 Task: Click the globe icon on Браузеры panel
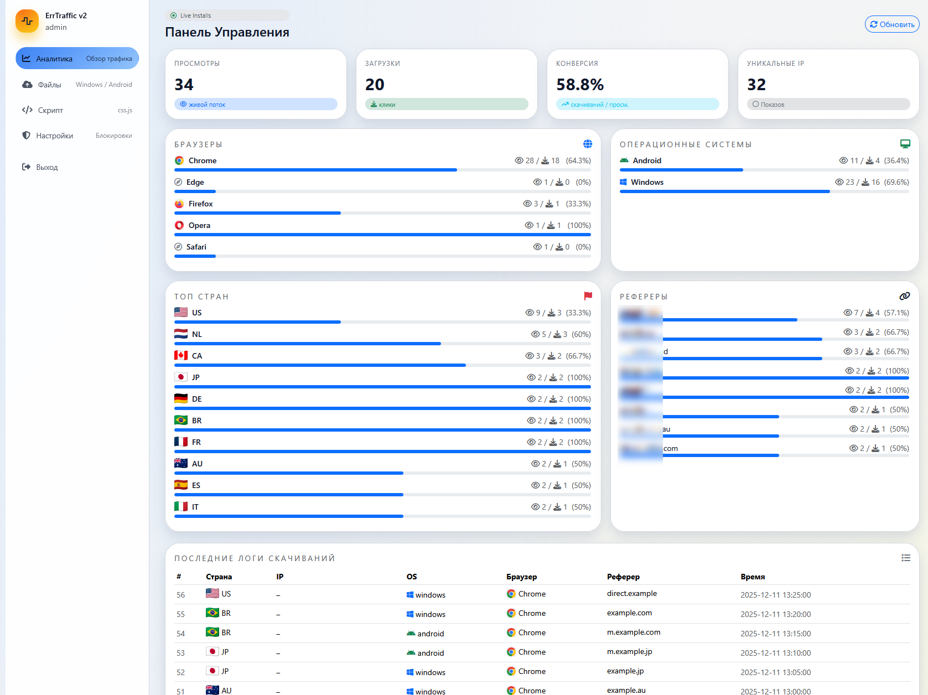point(588,144)
